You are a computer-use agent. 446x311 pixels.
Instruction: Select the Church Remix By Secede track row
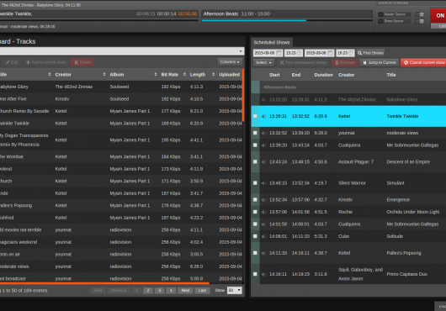122,111
